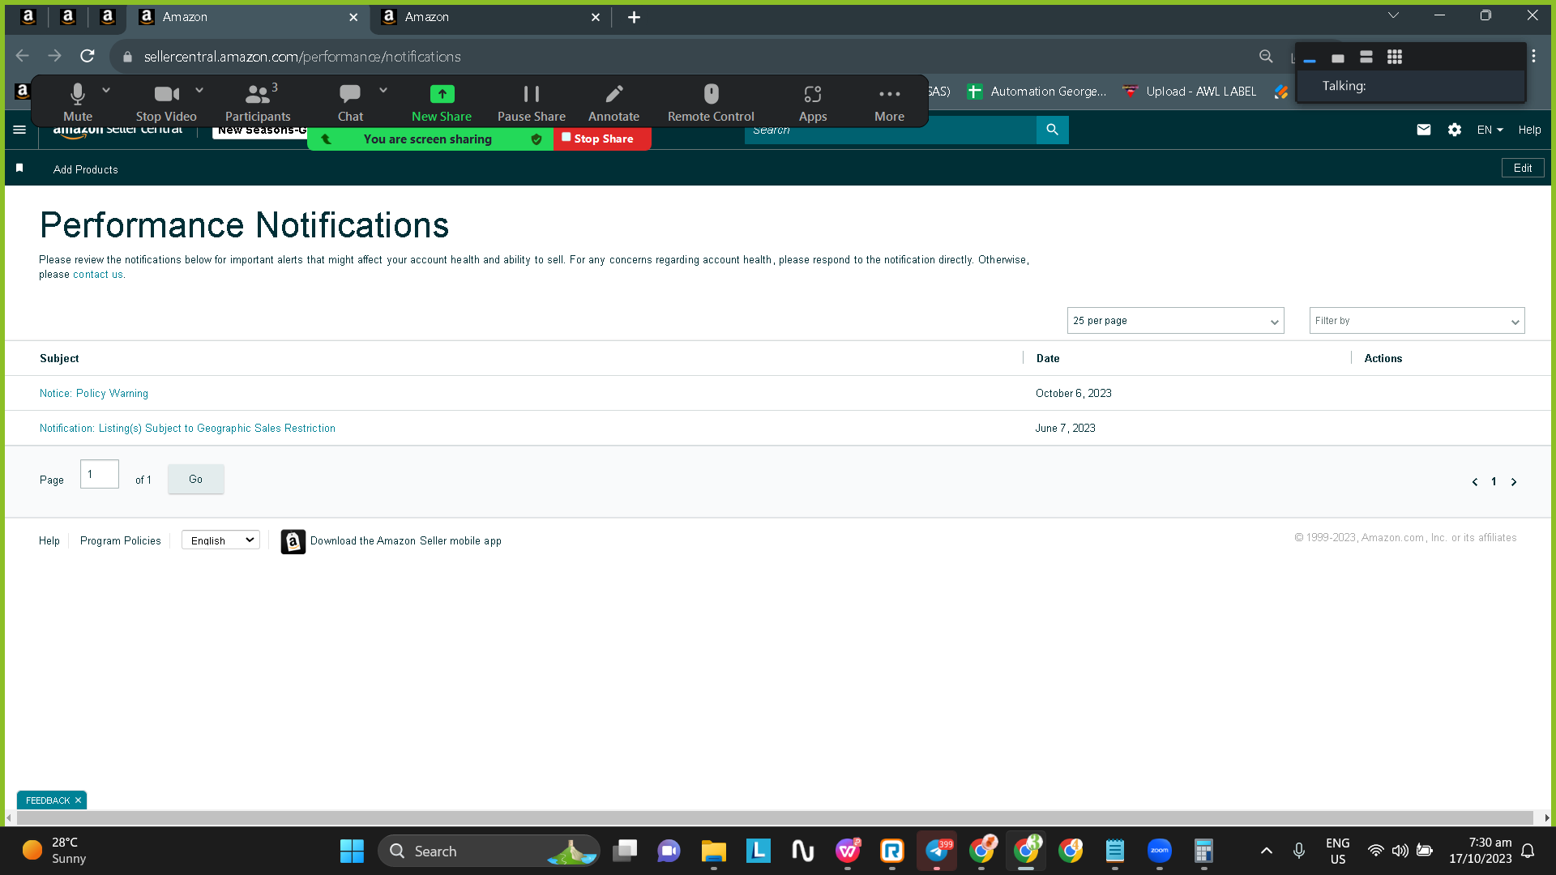This screenshot has height=875, width=1556.
Task: Expand the English language selector in footer
Action: point(220,540)
